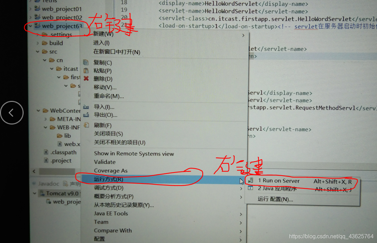Screen dimensions: 377x243
Task: Click the web.xml file icon
Action: (60, 144)
